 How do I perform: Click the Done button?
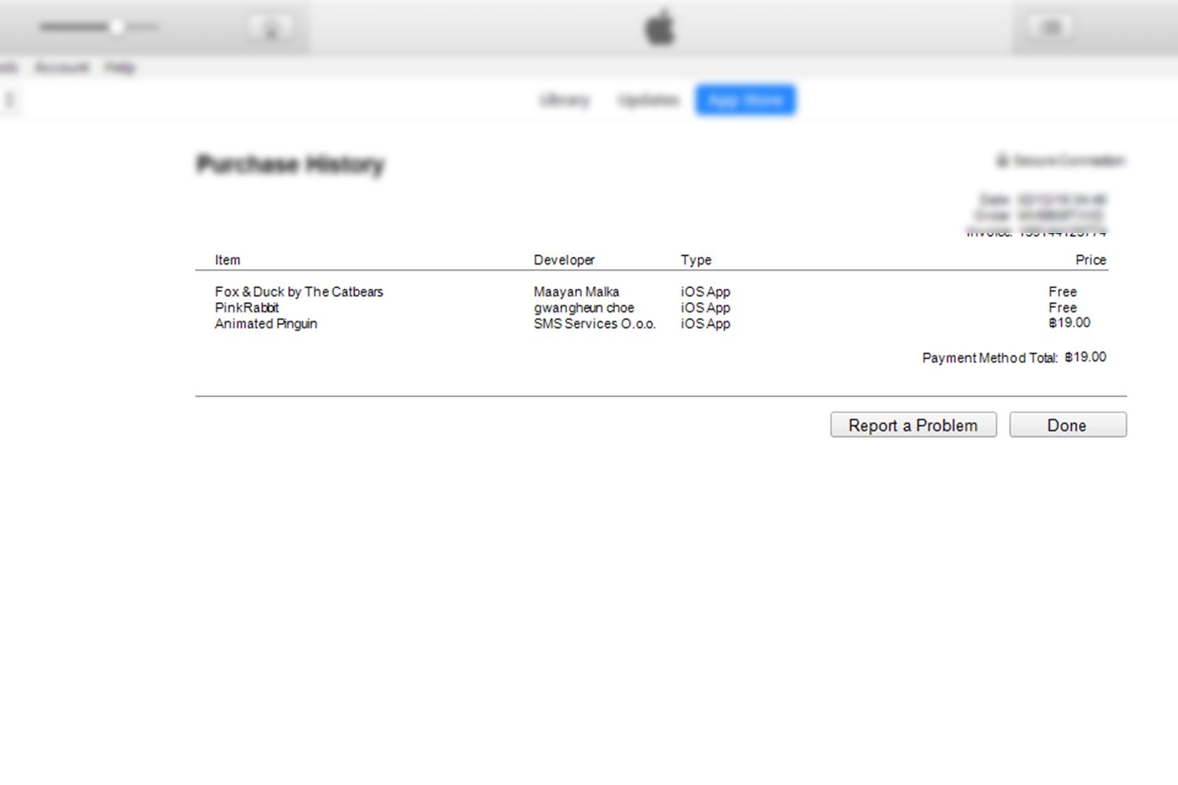pos(1067,425)
